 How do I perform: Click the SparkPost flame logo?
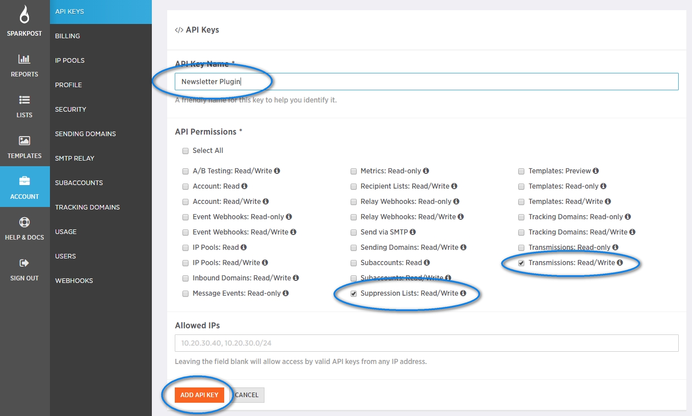tap(24, 15)
